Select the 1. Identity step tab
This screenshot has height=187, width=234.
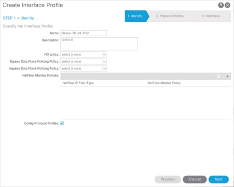pyautogui.click(x=136, y=16)
